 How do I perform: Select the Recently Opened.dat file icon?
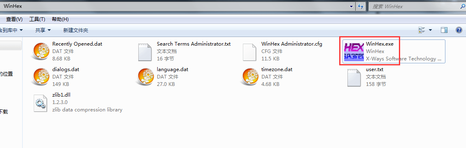(x=41, y=51)
